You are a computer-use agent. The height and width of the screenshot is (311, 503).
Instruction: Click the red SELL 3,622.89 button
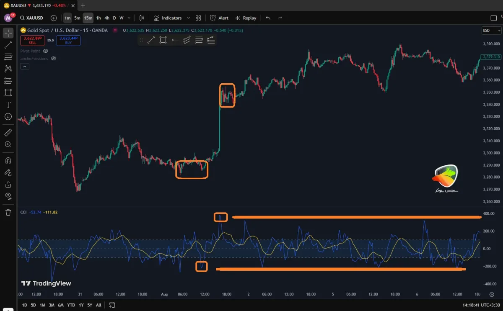pos(32,40)
